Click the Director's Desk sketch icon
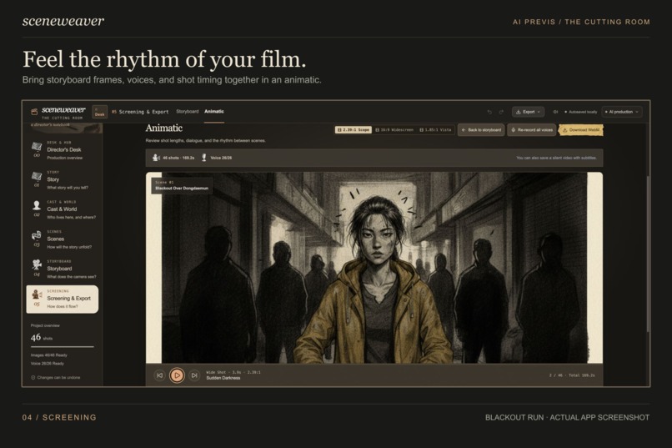Image resolution: width=672 pixels, height=448 pixels. pos(37,147)
